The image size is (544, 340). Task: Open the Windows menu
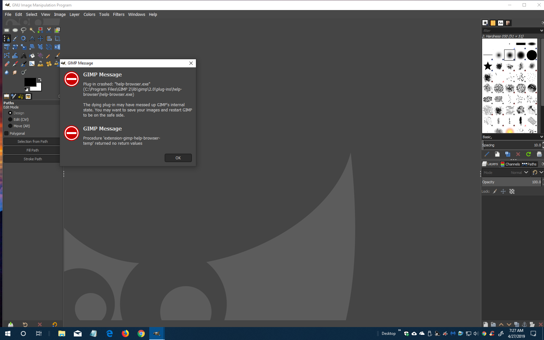[137, 15]
